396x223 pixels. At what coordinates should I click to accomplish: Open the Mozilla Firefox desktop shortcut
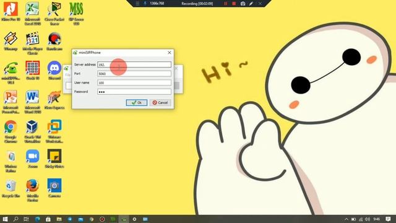coord(33,190)
